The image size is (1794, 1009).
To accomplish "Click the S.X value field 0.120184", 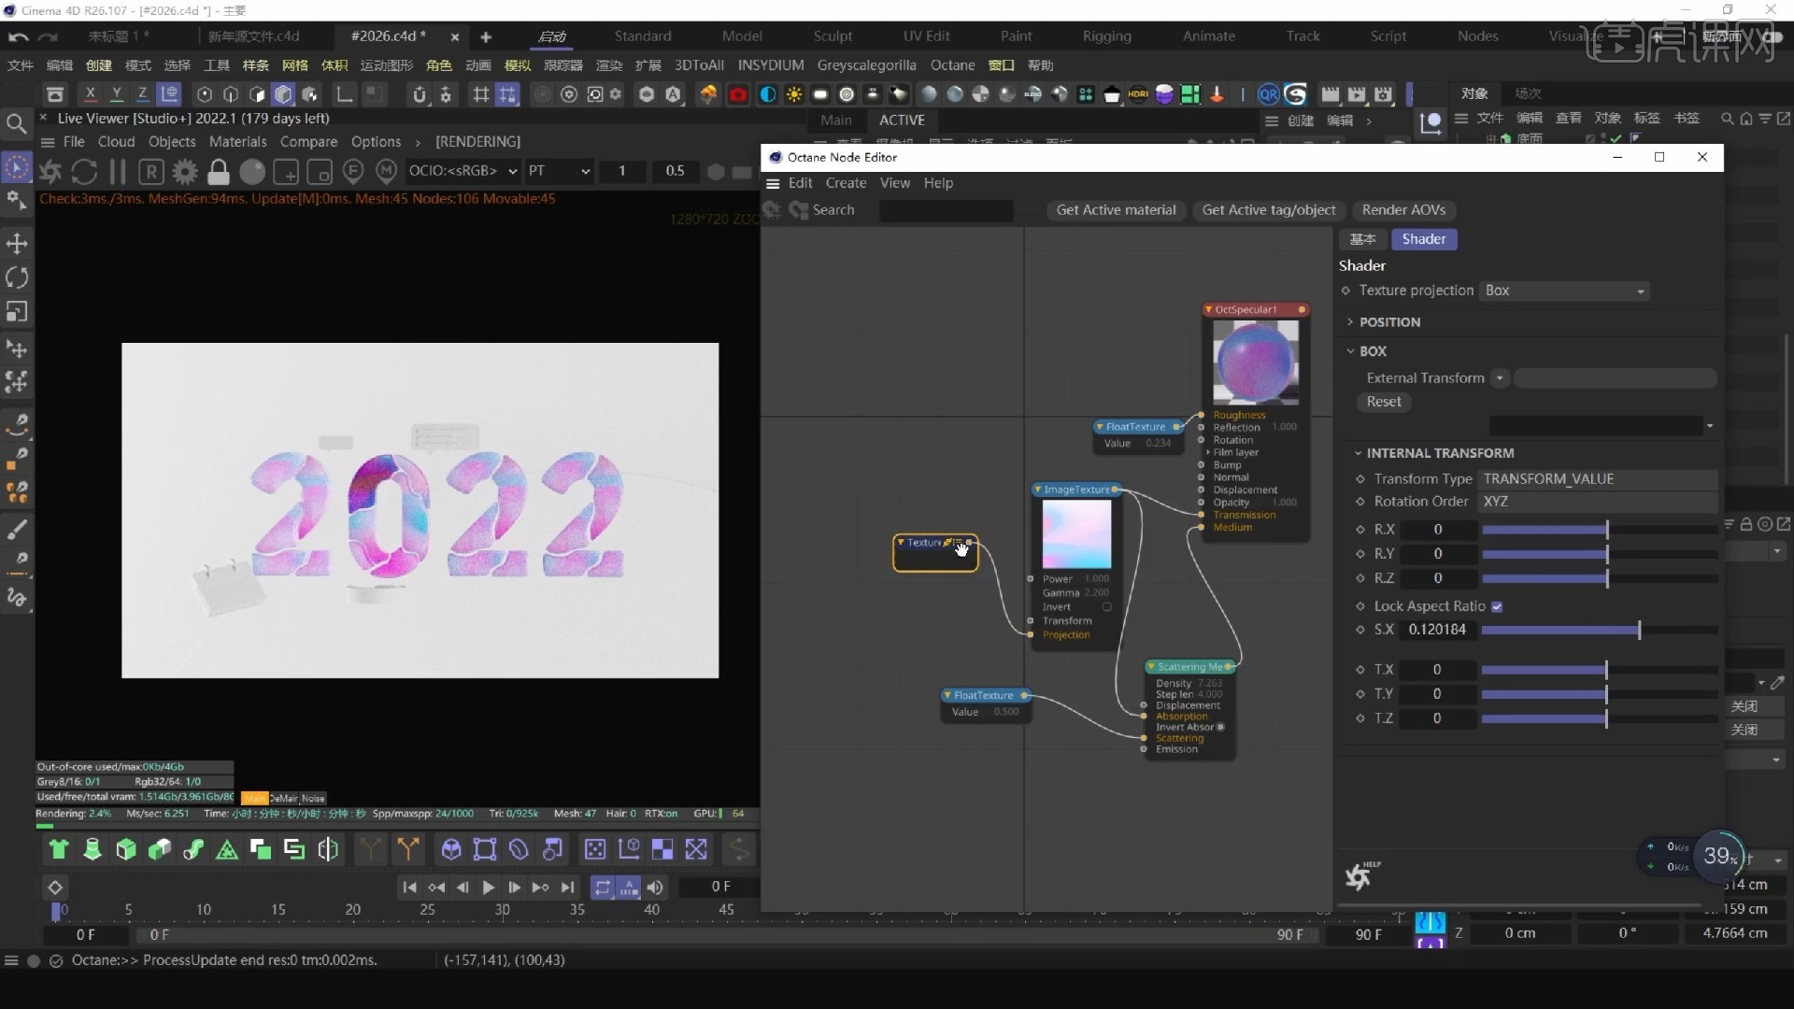I will 1438,630.
